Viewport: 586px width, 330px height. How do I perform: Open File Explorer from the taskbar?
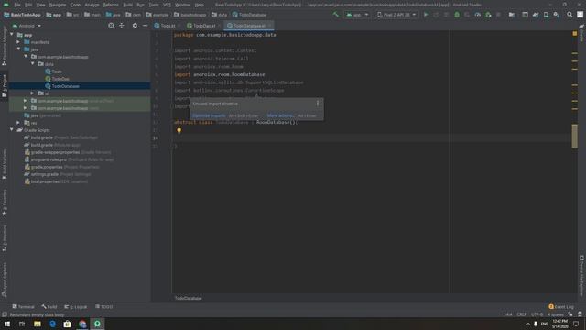38,324
